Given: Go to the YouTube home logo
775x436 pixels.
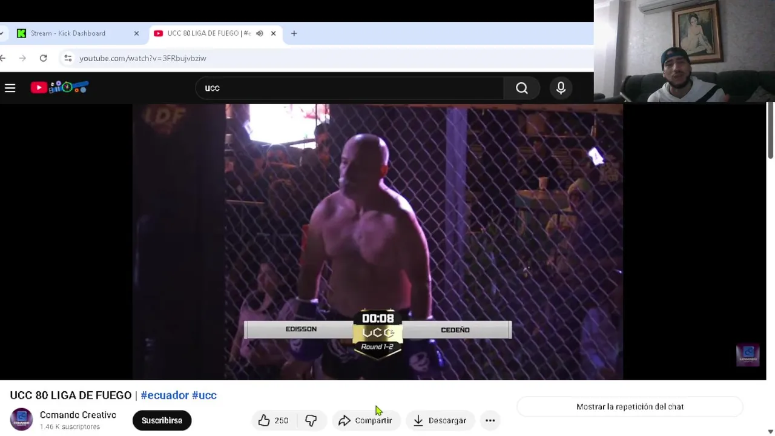Looking at the screenshot, I should [59, 88].
